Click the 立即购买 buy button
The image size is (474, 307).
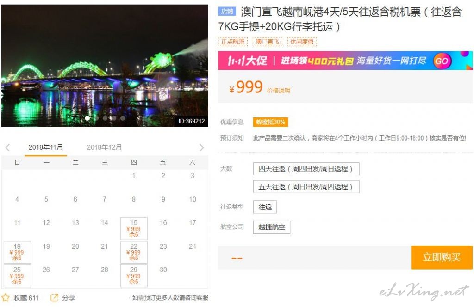click(x=442, y=257)
